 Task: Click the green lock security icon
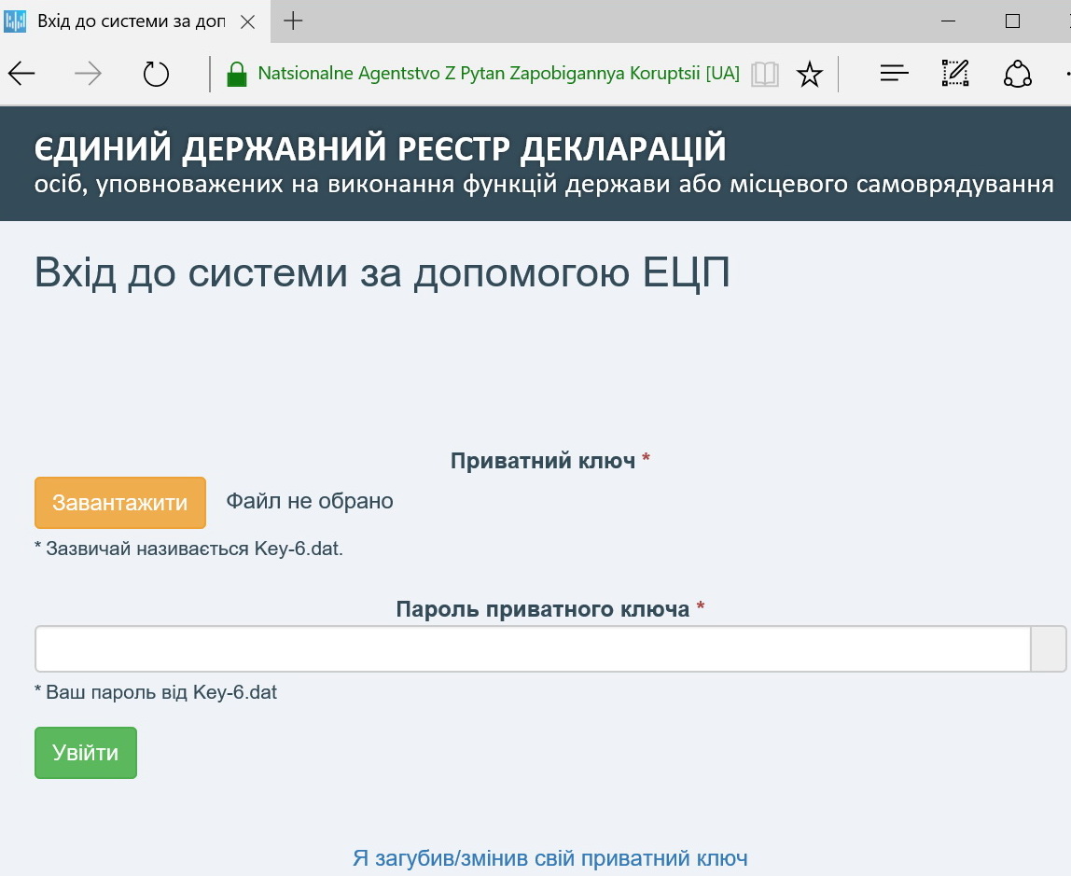[x=237, y=75]
